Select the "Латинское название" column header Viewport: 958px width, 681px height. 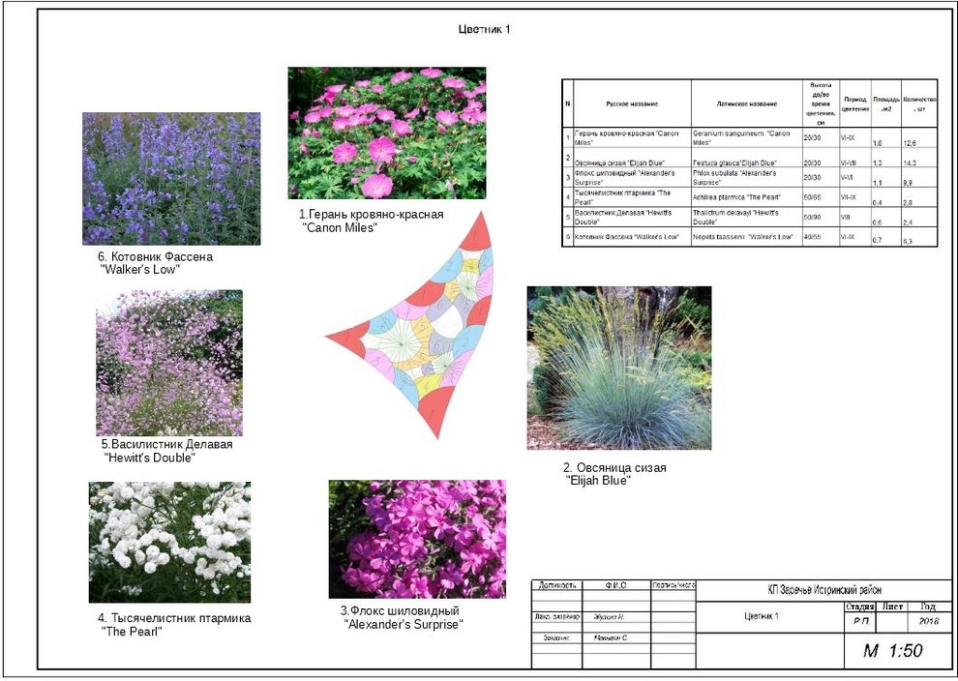coord(746,104)
